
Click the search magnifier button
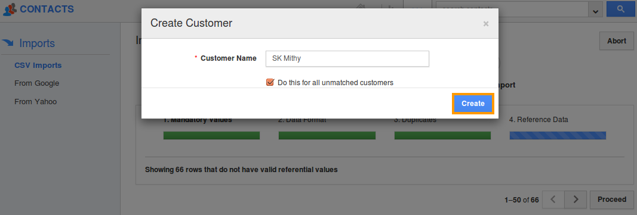pos(620,9)
